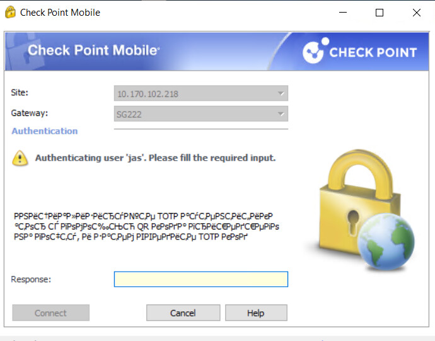The image size is (435, 341).
Task: Click the 'Authenticating user jas' message text
Action: pos(155,158)
